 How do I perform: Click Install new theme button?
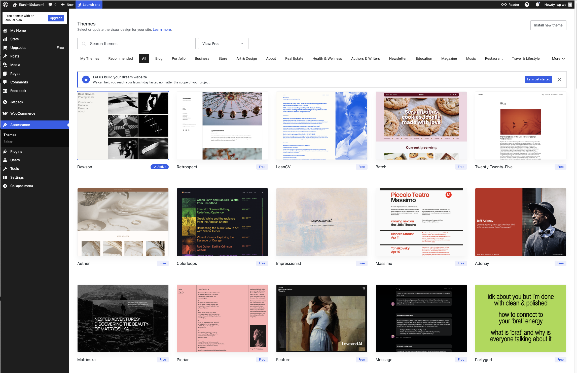point(548,25)
